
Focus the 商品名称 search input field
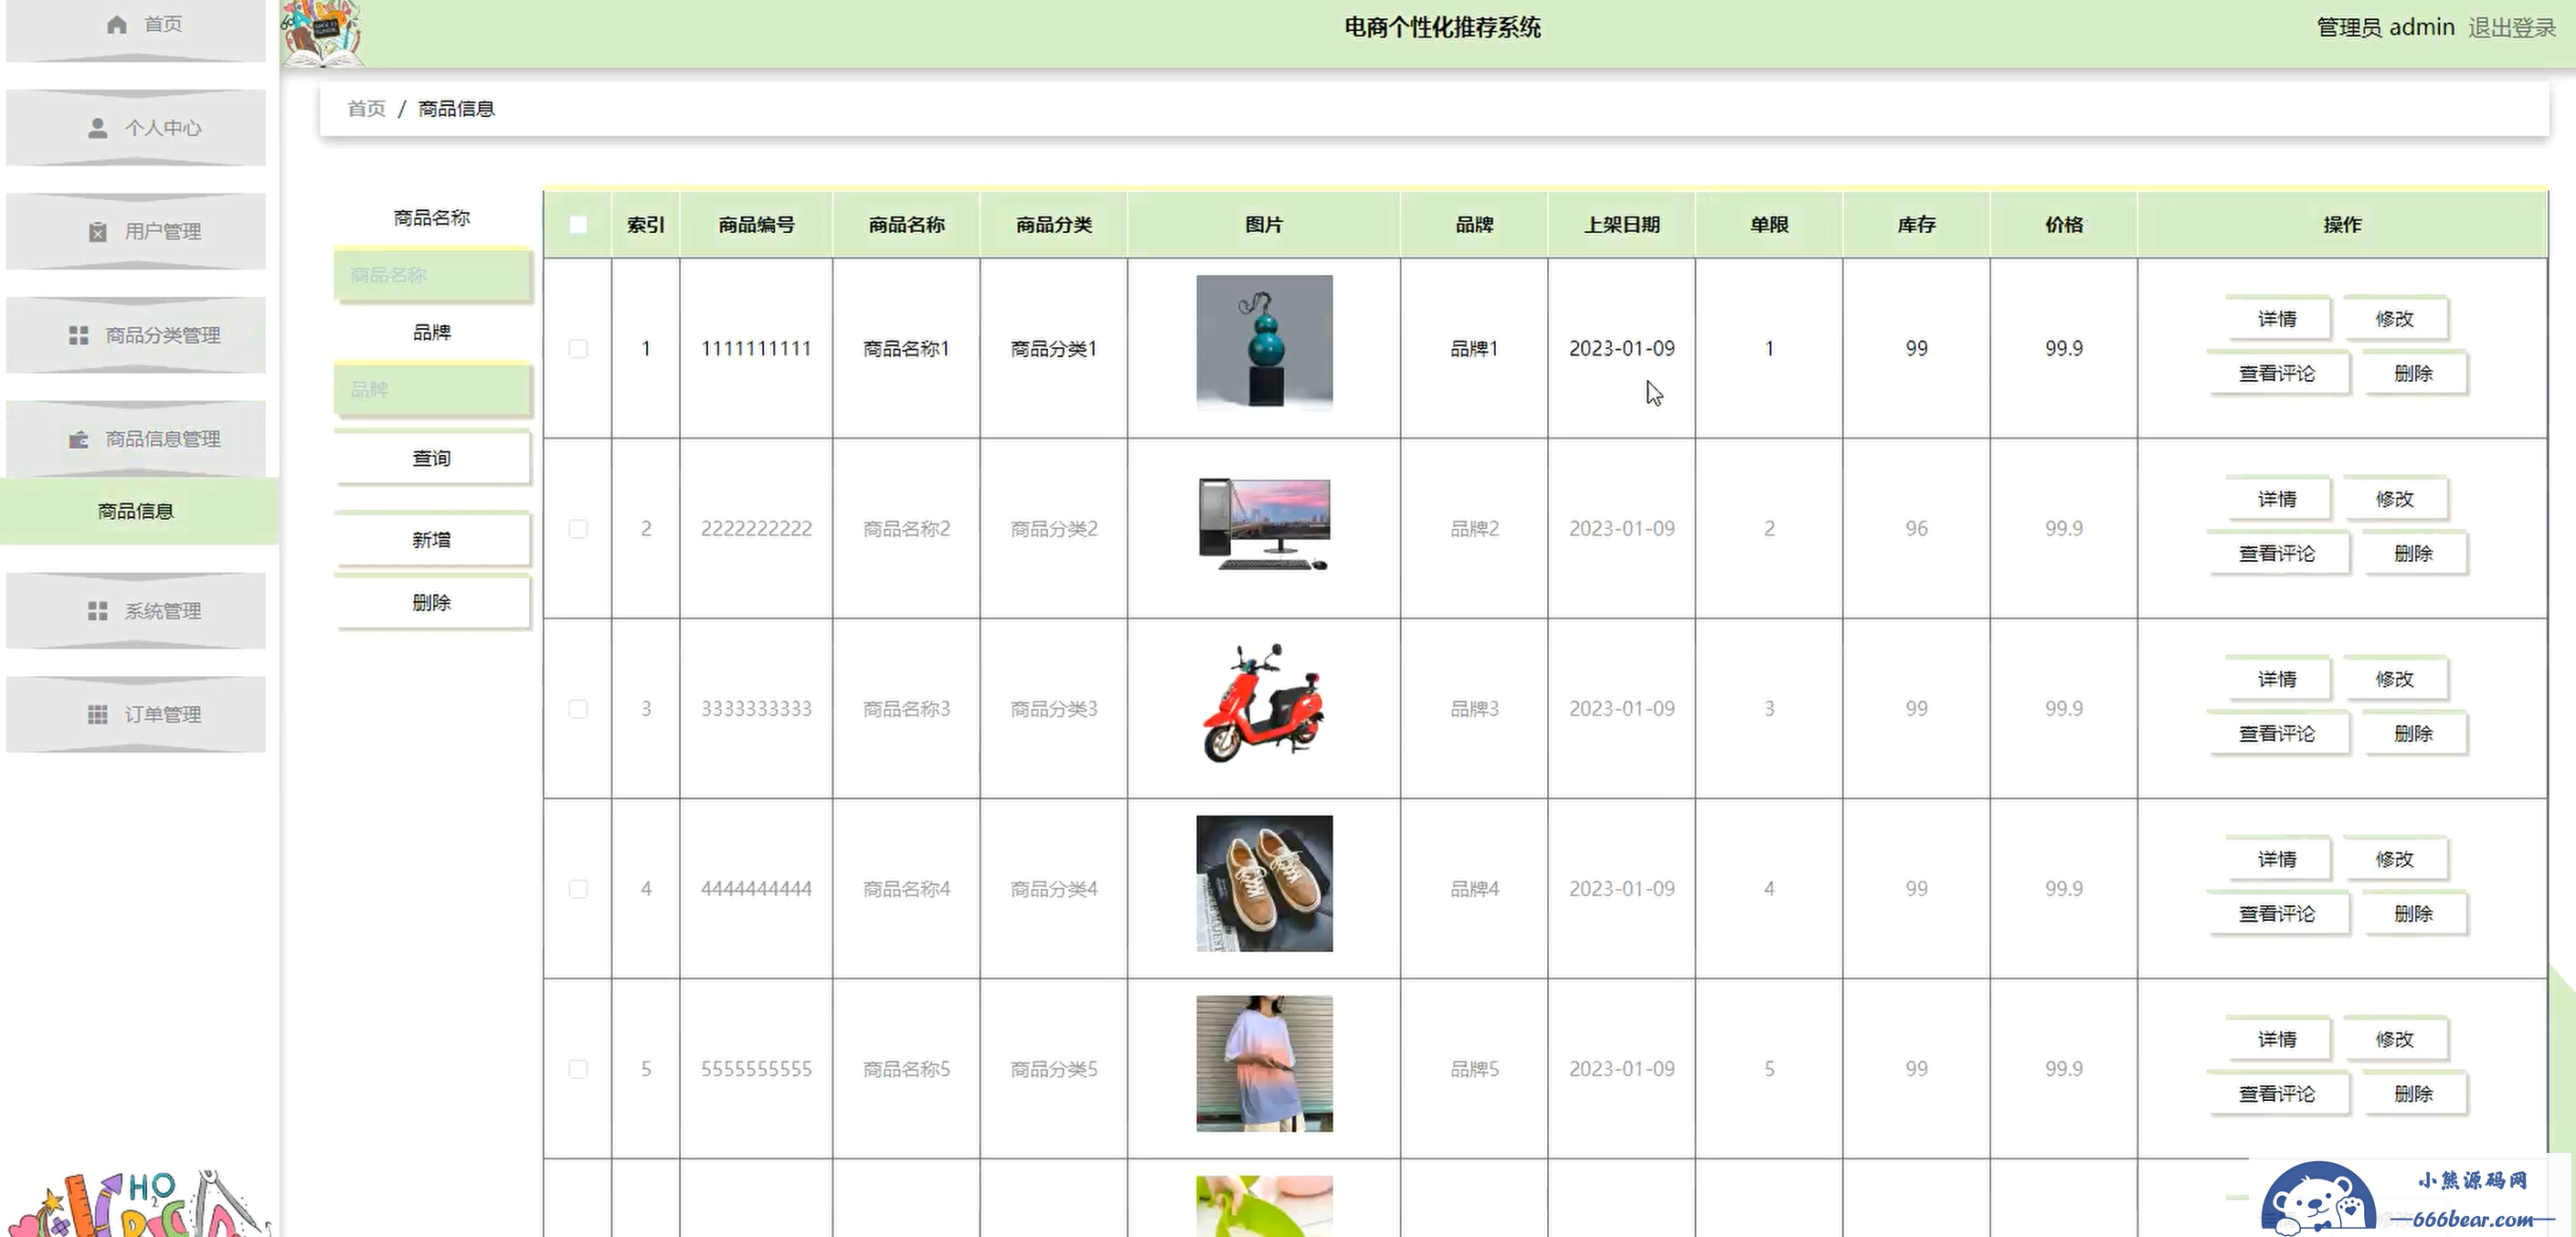(432, 275)
